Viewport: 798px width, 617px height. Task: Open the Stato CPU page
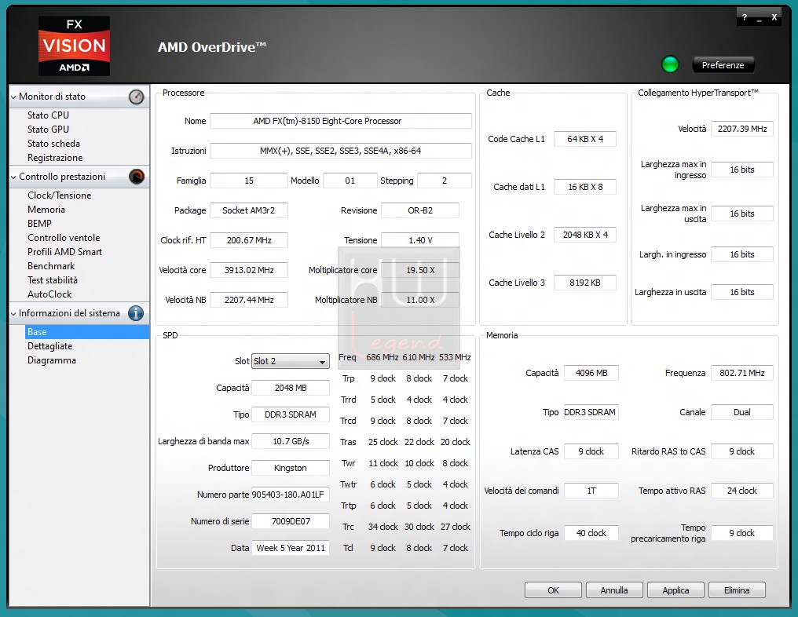point(48,115)
